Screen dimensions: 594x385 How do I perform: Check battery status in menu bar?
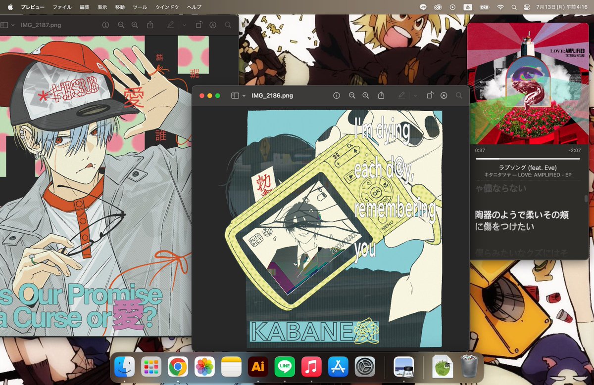(x=484, y=7)
